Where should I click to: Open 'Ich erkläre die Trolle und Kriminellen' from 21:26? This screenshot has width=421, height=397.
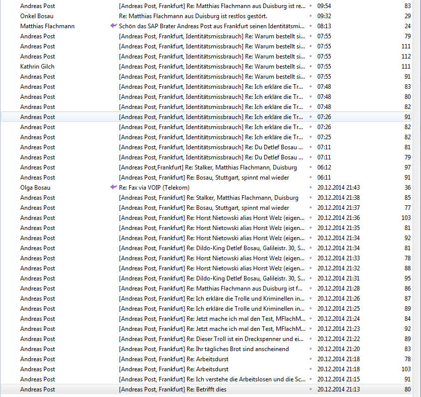(x=212, y=299)
